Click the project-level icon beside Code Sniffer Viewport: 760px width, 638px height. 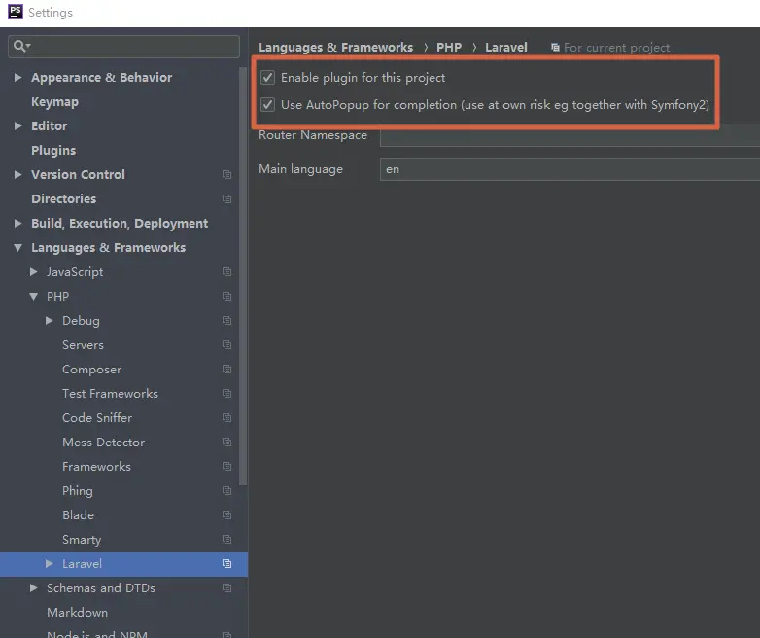(x=226, y=418)
